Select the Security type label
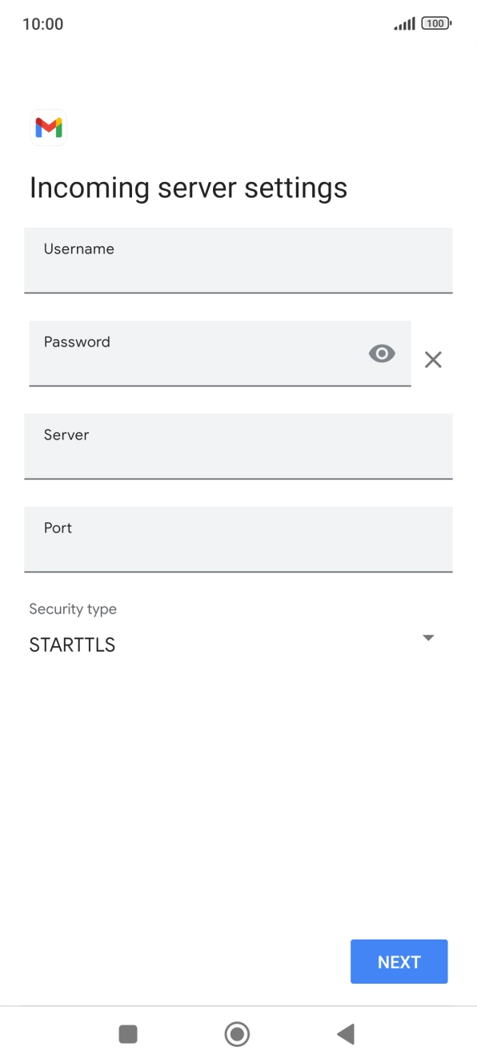Viewport: 477px width, 1063px height. pos(73,608)
